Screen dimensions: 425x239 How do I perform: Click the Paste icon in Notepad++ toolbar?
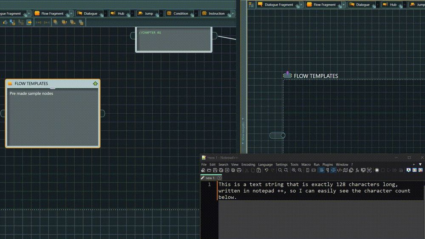pos(258,170)
